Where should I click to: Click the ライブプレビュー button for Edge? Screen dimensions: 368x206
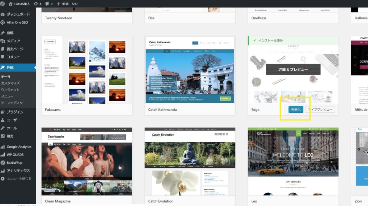click(x=320, y=110)
